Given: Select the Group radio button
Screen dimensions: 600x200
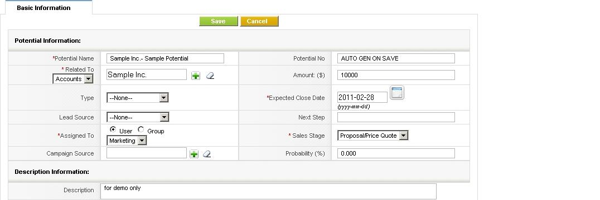Looking at the screenshot, I should 141,130.
